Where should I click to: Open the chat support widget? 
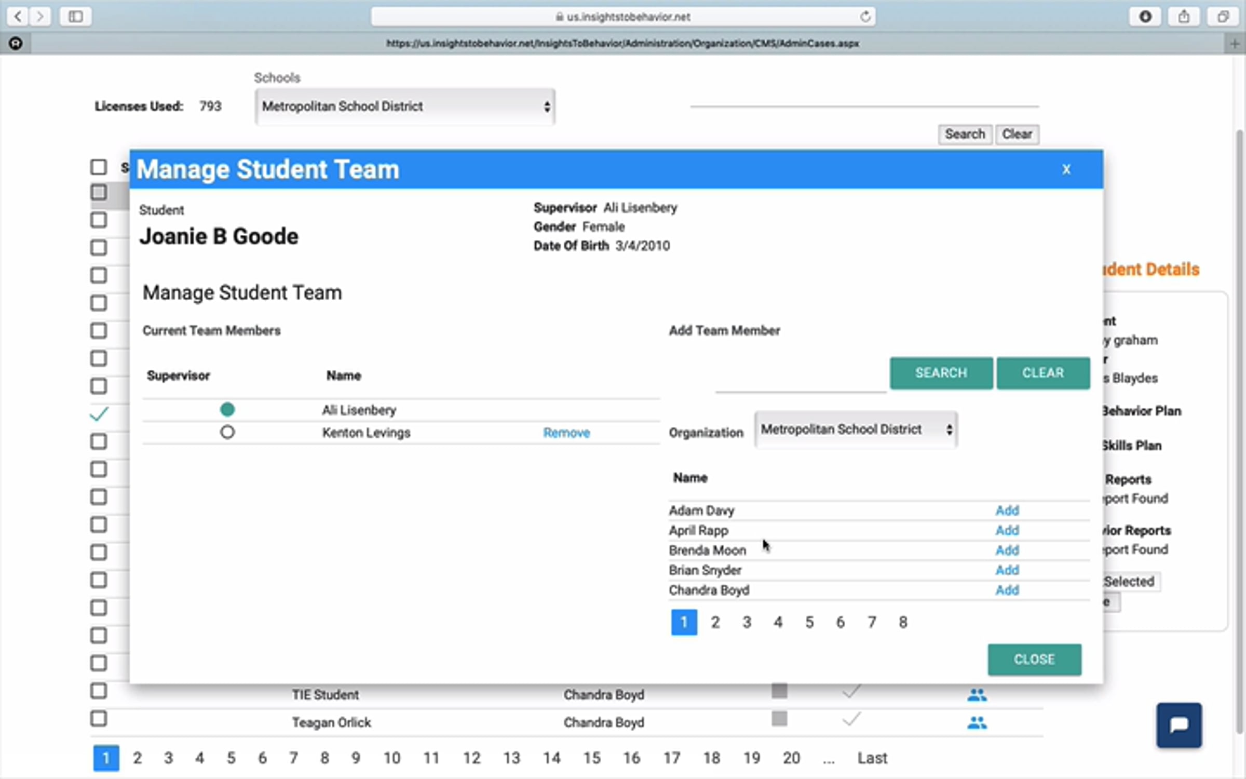[1179, 725]
